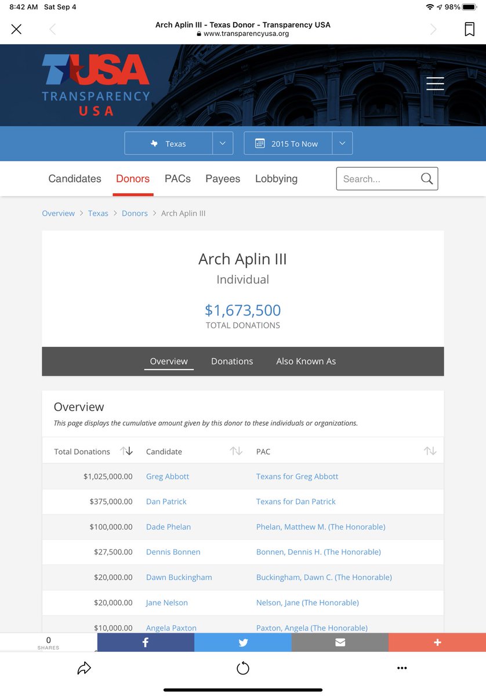This screenshot has height=696, width=486.
Task: Open Texans for Dan Patrick PAC link
Action: (296, 501)
